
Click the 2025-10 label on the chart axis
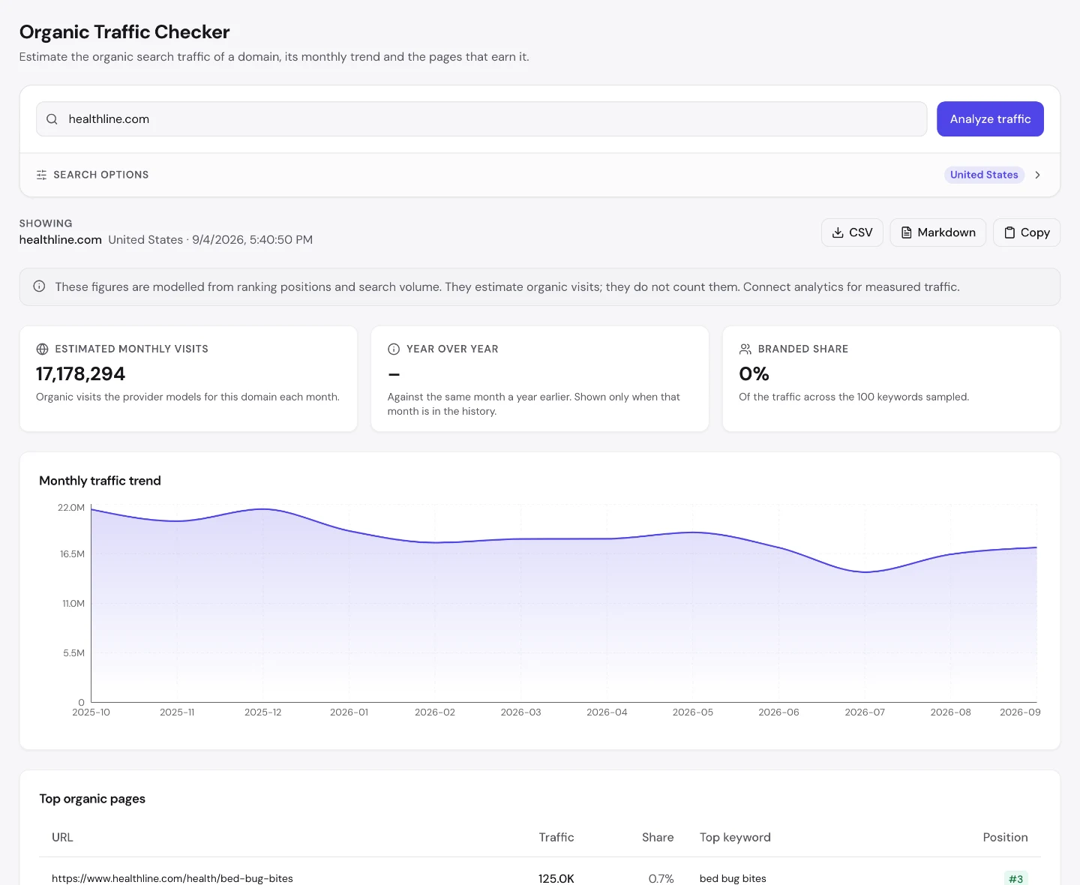pyautogui.click(x=91, y=712)
